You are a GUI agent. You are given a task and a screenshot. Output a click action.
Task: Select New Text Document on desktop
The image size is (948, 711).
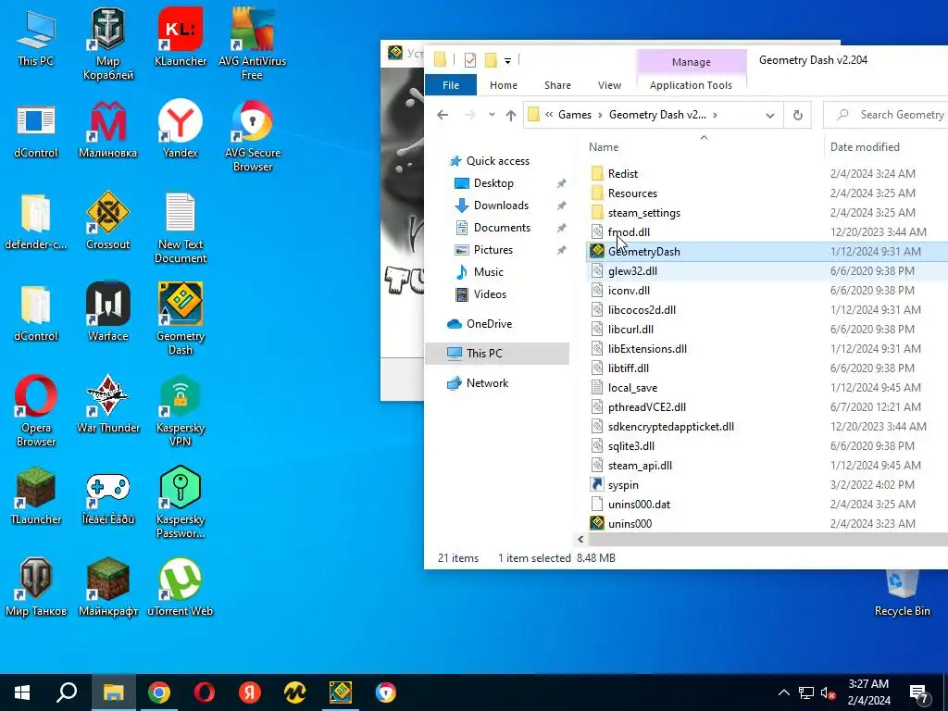tap(181, 229)
